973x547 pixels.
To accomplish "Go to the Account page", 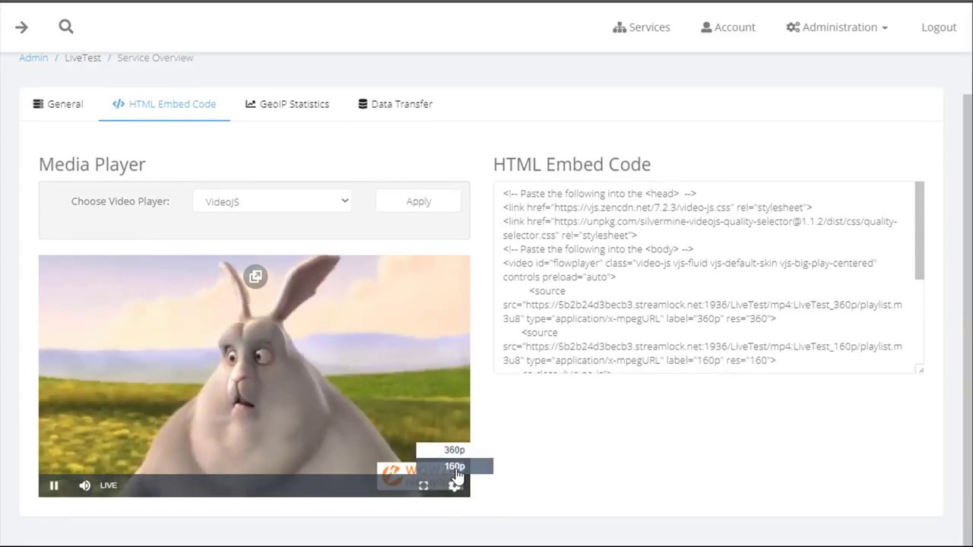I will (728, 27).
